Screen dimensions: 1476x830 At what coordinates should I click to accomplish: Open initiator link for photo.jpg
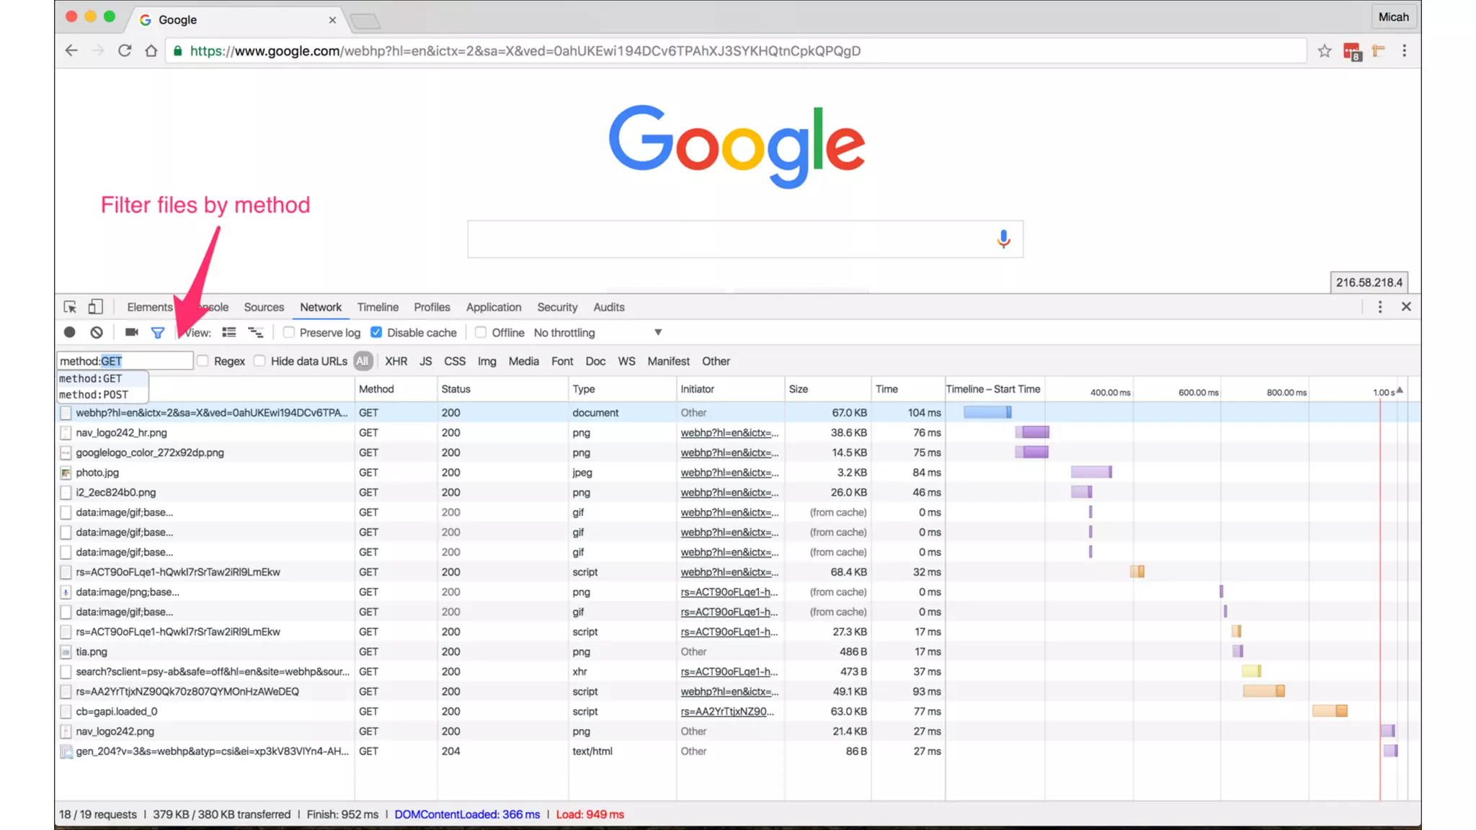tap(729, 473)
